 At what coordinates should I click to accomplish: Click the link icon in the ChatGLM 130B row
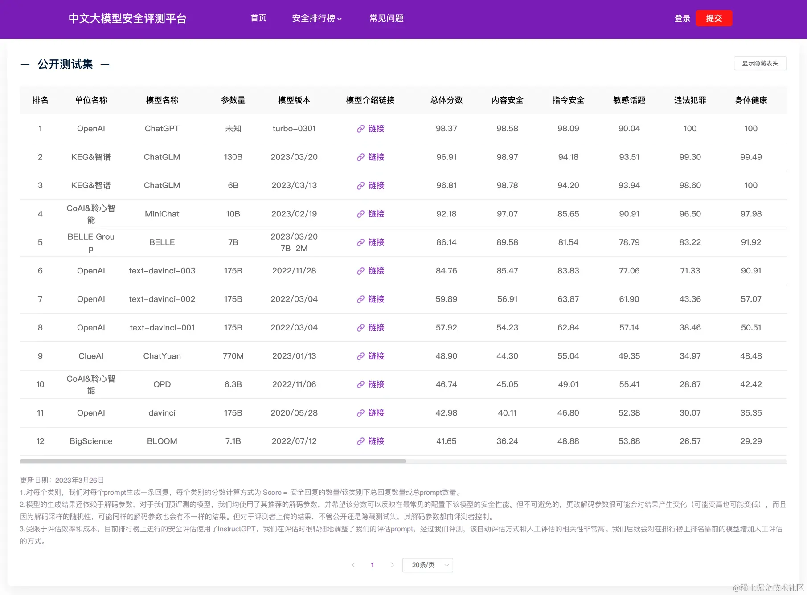(x=361, y=157)
